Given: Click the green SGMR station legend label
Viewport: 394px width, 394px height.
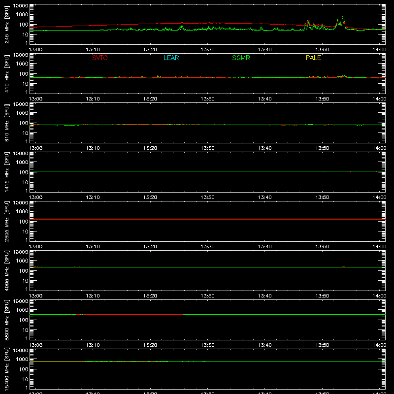Looking at the screenshot, I should pyautogui.click(x=241, y=58).
